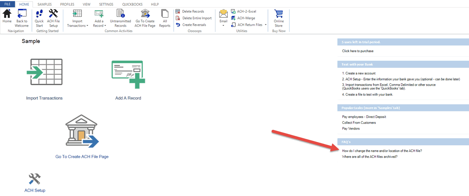Click 'uses left in trial period' header
This screenshot has width=469, height=196.
[403, 42]
